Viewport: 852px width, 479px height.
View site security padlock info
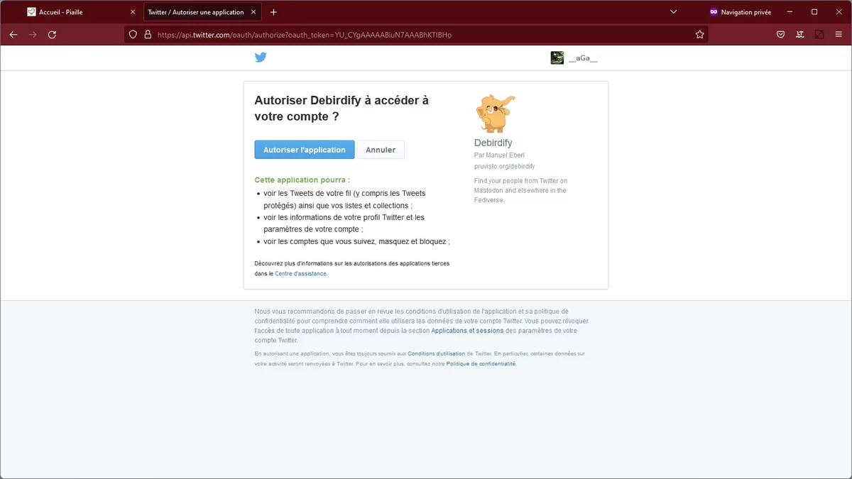(x=148, y=34)
